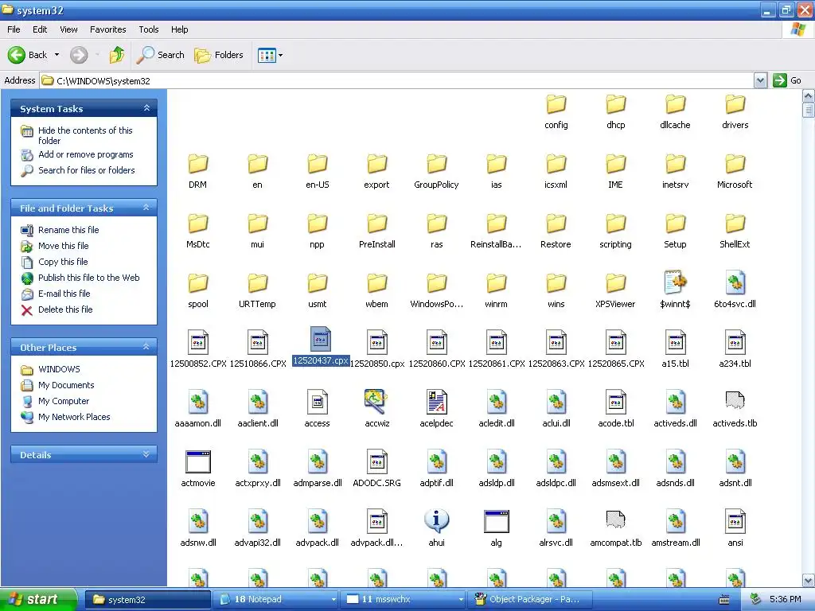Open the Notepad taskbar group
Image resolution: width=815 pixels, height=611 pixels.
[x=278, y=600]
